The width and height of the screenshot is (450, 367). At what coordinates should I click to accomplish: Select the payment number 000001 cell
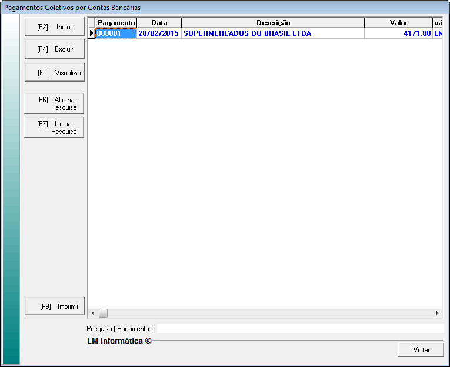click(116, 33)
